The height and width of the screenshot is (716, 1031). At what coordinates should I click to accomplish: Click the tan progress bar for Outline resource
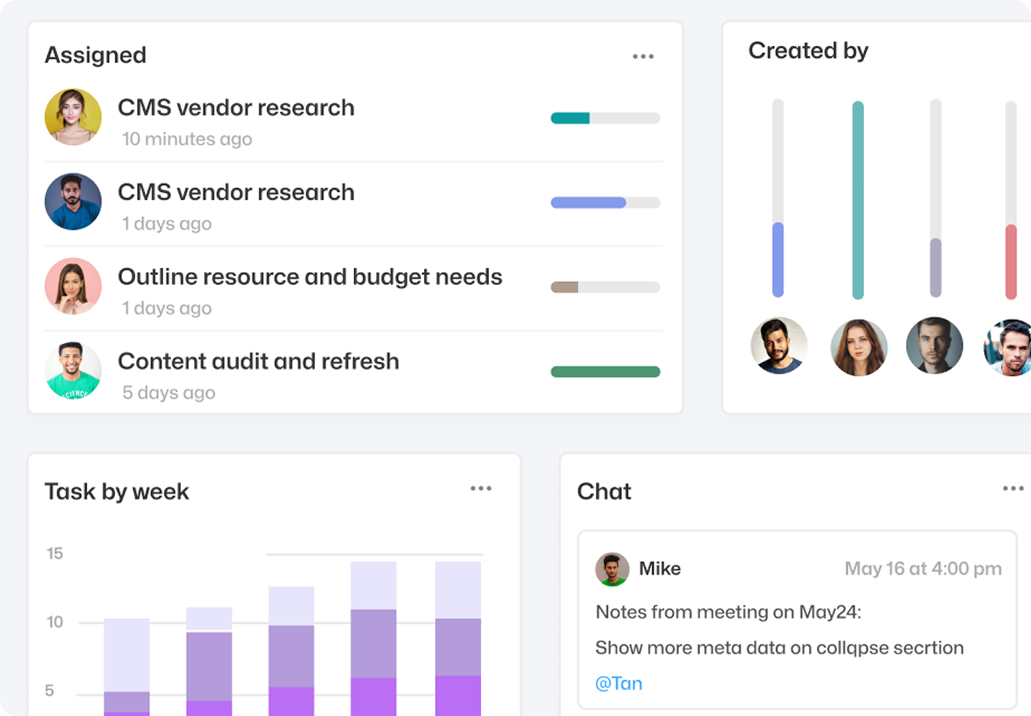605,287
